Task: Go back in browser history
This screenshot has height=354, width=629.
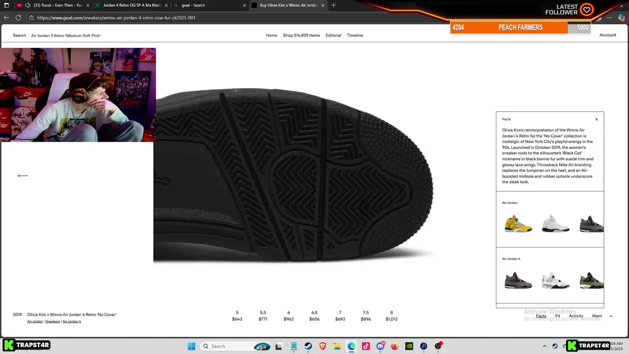Action: point(6,18)
